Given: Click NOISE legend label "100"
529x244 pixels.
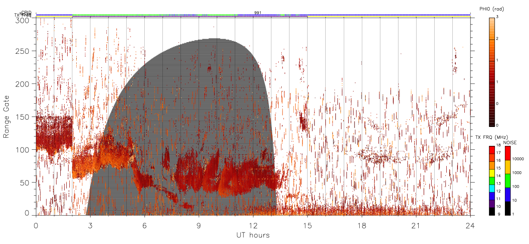Looking at the screenshot, I should pyautogui.click(x=516, y=187).
